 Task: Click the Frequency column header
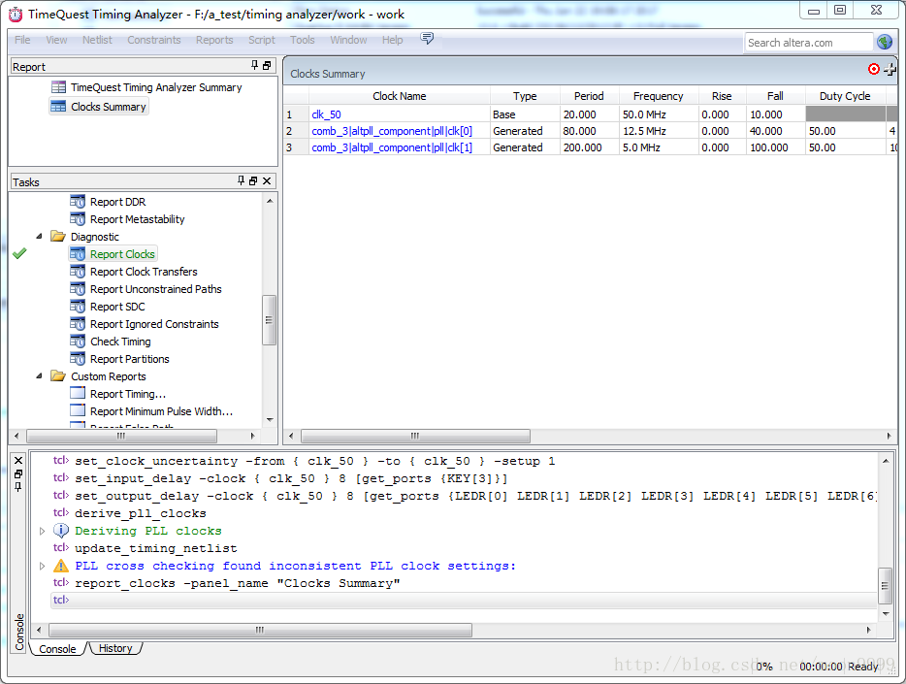point(658,96)
